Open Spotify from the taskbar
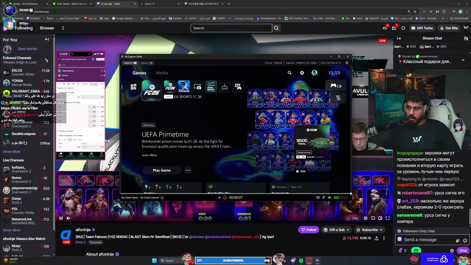The image size is (471, 265). coord(301,261)
